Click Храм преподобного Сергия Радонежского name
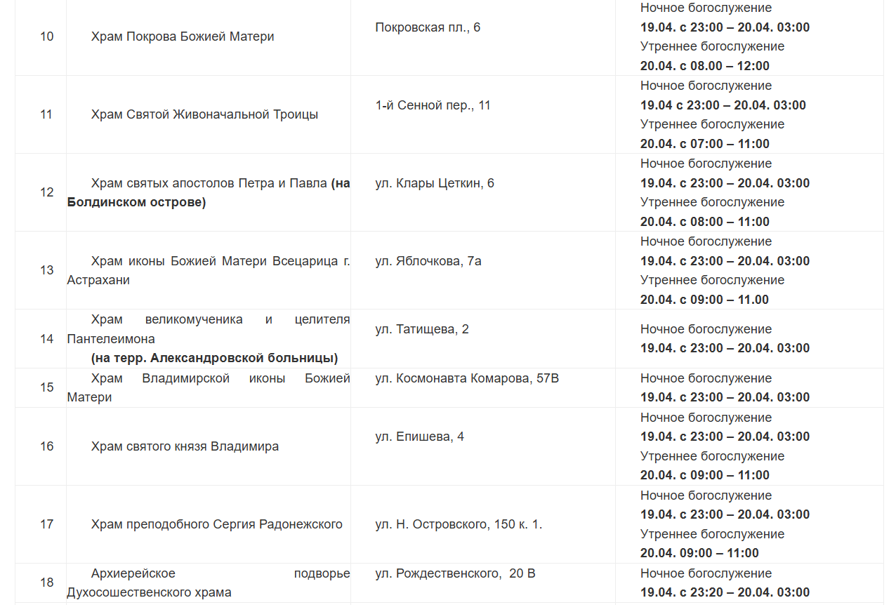The height and width of the screenshot is (605, 889). pos(216,524)
